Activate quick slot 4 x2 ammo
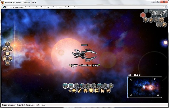This screenshot has width=169, height=108. click(x=82, y=86)
